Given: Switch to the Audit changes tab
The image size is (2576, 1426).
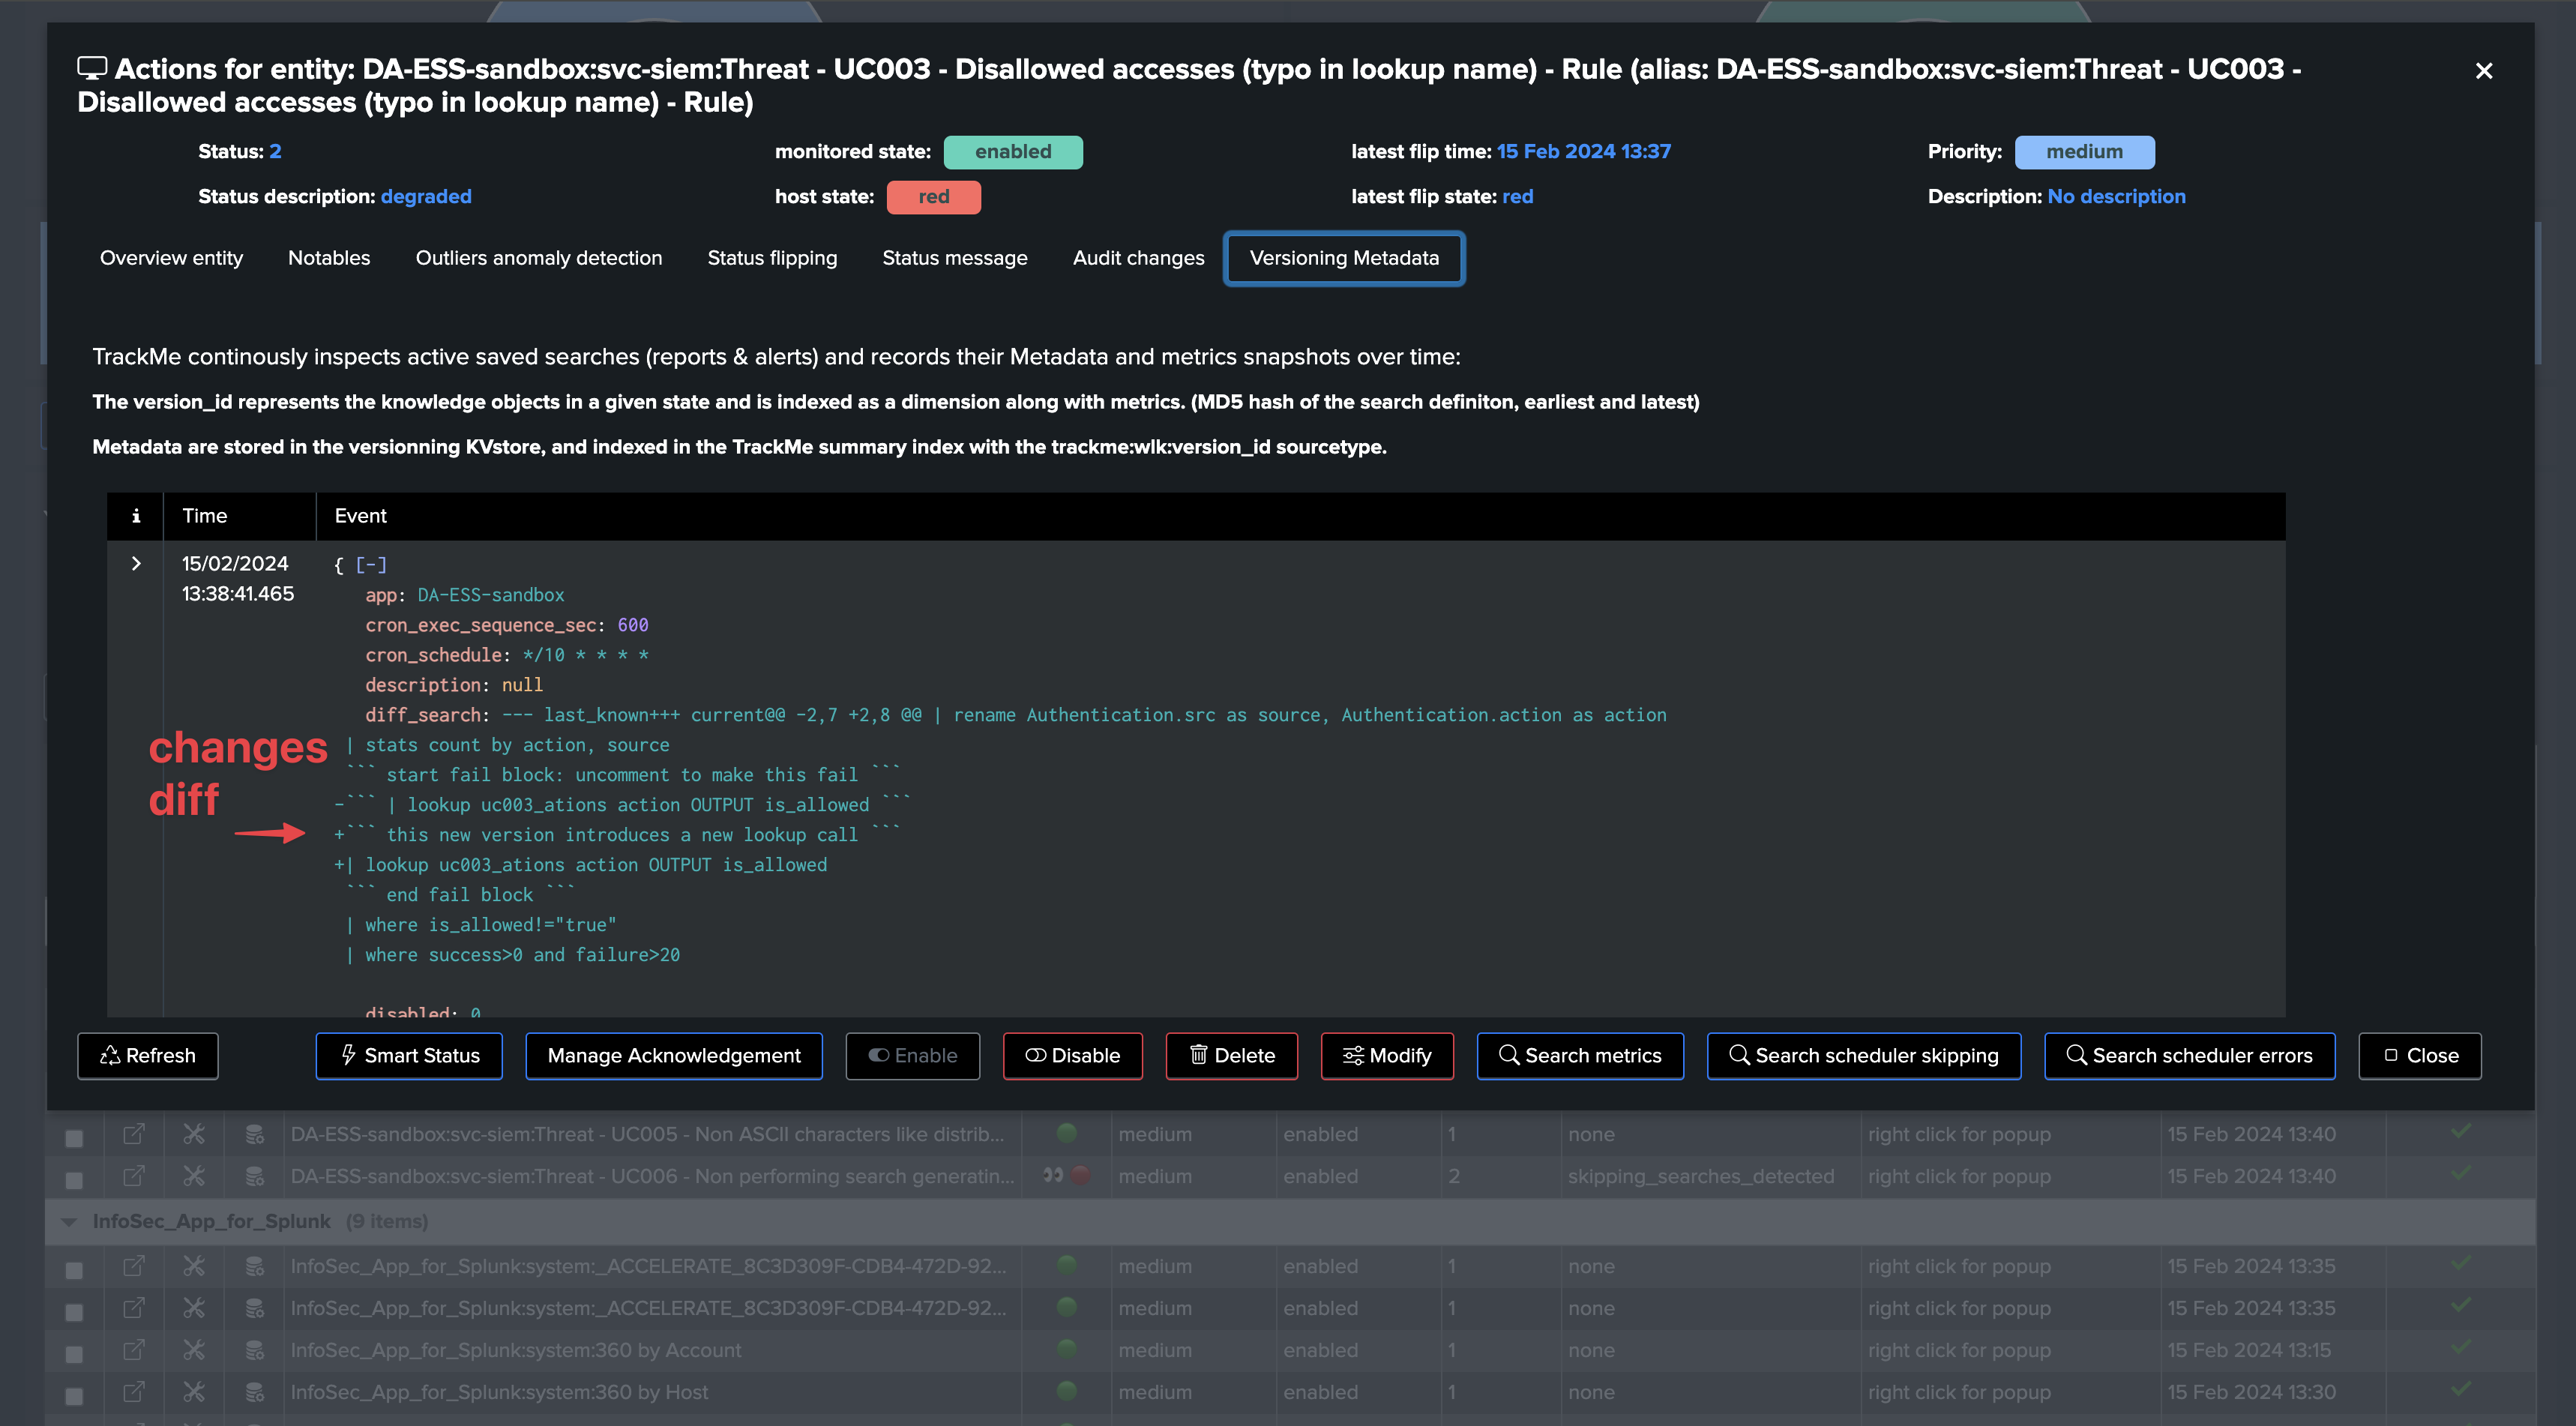Looking at the screenshot, I should 1138,258.
